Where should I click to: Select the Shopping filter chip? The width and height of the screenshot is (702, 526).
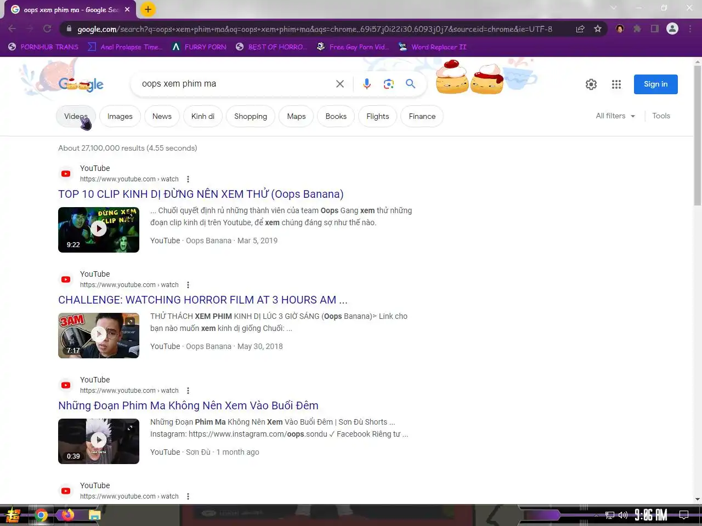click(x=251, y=116)
